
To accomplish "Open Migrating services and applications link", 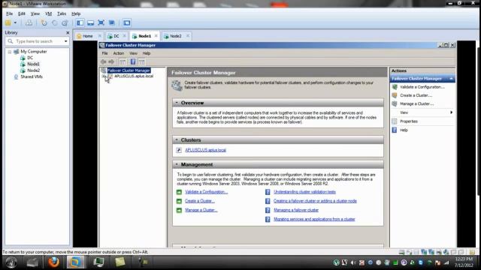I will point(314,219).
